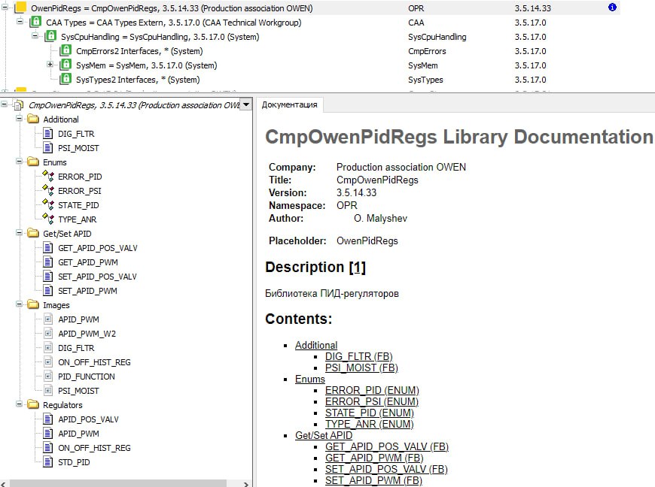This screenshot has height=487, width=655.
Task: Click the yellow library icon next to OwenPidRegs
Action: coord(20,8)
